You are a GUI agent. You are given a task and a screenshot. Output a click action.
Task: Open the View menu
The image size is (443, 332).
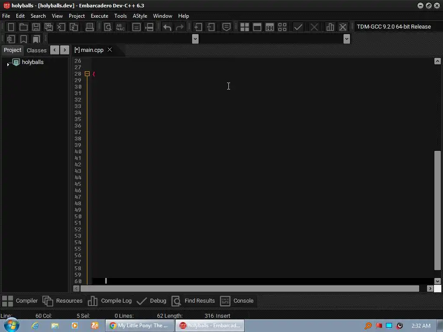(58, 16)
